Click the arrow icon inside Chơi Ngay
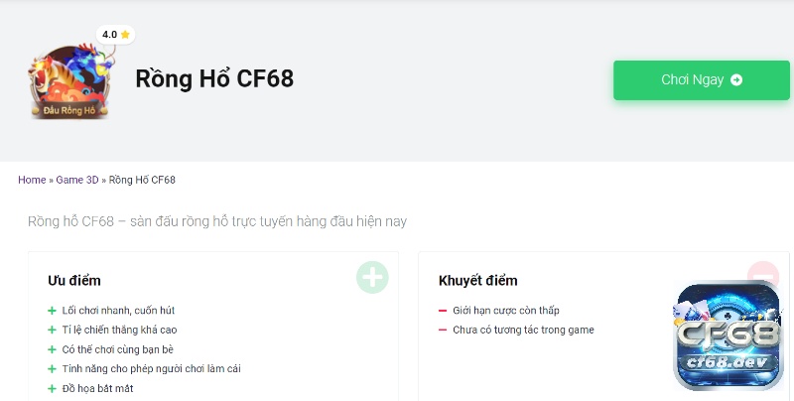Screen dimensions: 794x401 coord(736,80)
